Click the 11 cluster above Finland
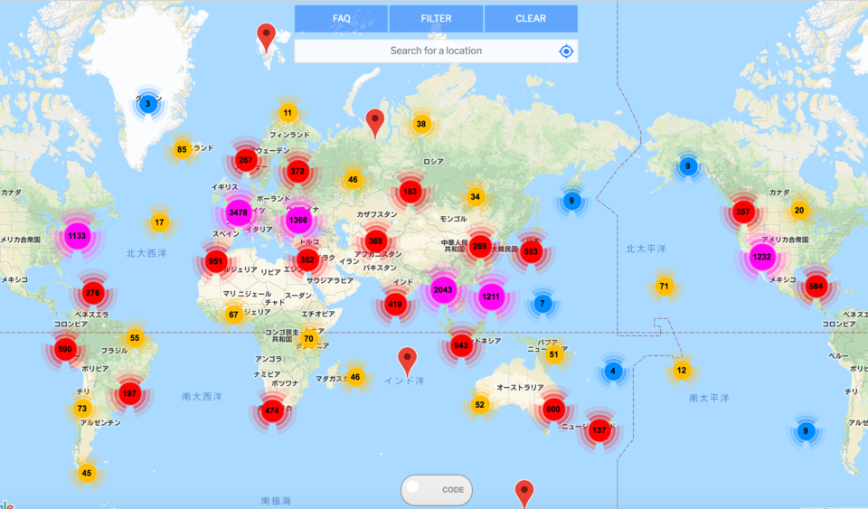 click(x=288, y=113)
